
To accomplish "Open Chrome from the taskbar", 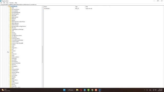I will point(92,90).
